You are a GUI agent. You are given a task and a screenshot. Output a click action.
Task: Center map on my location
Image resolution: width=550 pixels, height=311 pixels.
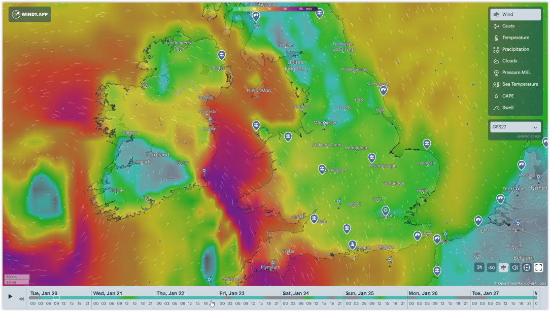tap(527, 267)
